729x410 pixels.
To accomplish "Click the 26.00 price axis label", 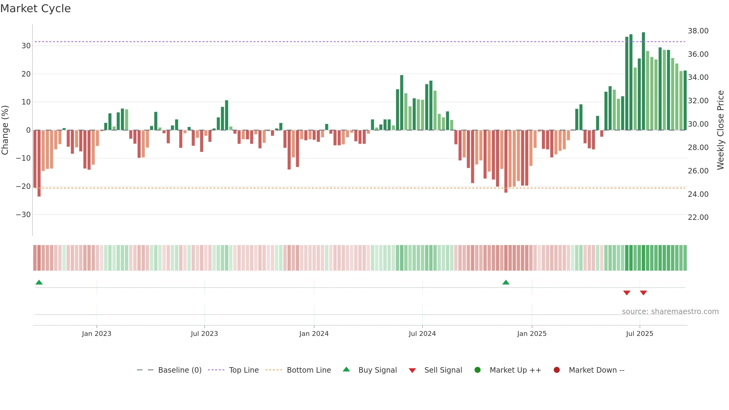I will [x=698, y=171].
